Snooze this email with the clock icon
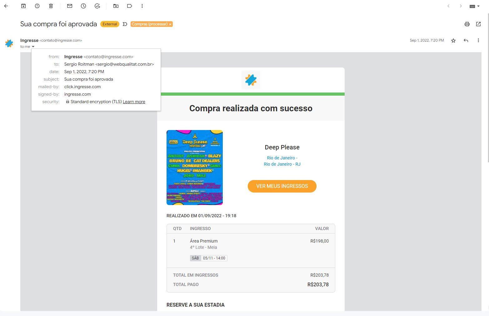This screenshot has width=489, height=316. click(x=83, y=6)
